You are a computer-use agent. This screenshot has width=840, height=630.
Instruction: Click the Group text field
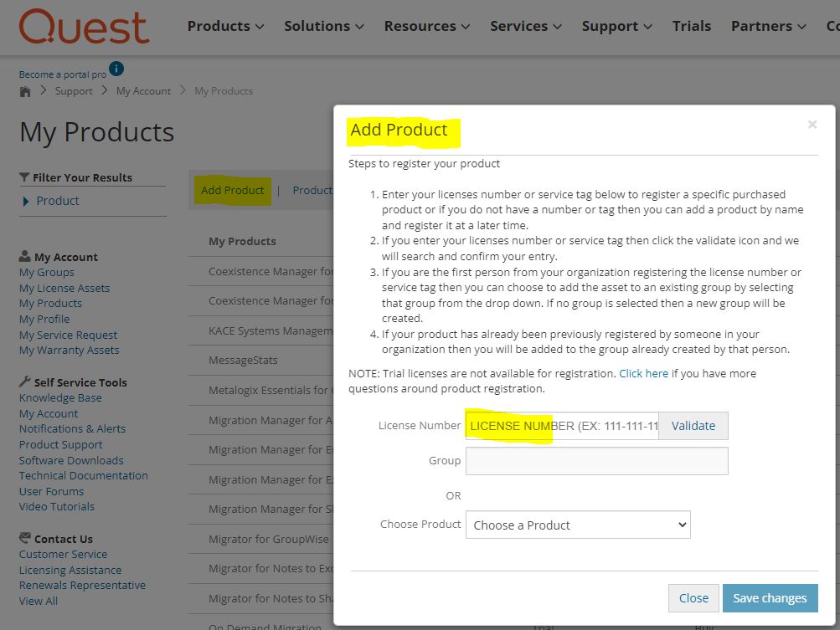click(596, 461)
